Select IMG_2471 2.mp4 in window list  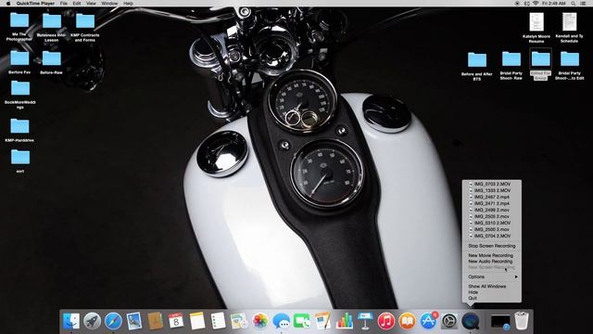pos(492,203)
